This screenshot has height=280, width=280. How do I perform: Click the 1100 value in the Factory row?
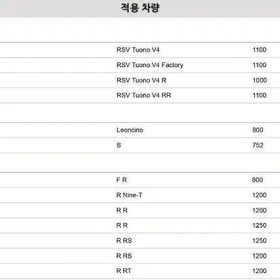(260, 65)
